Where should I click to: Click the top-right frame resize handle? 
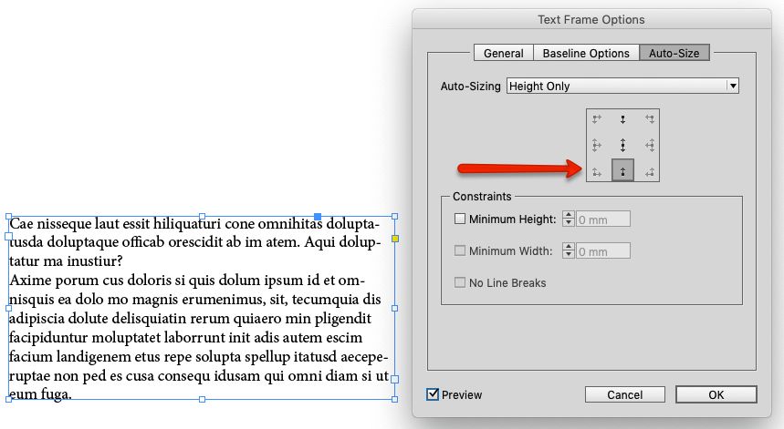pyautogui.click(x=395, y=217)
